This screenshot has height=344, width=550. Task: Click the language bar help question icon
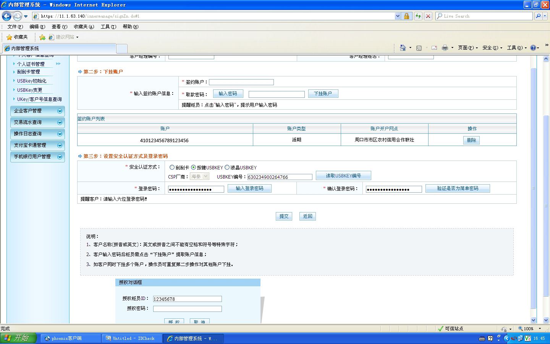[x=490, y=338]
